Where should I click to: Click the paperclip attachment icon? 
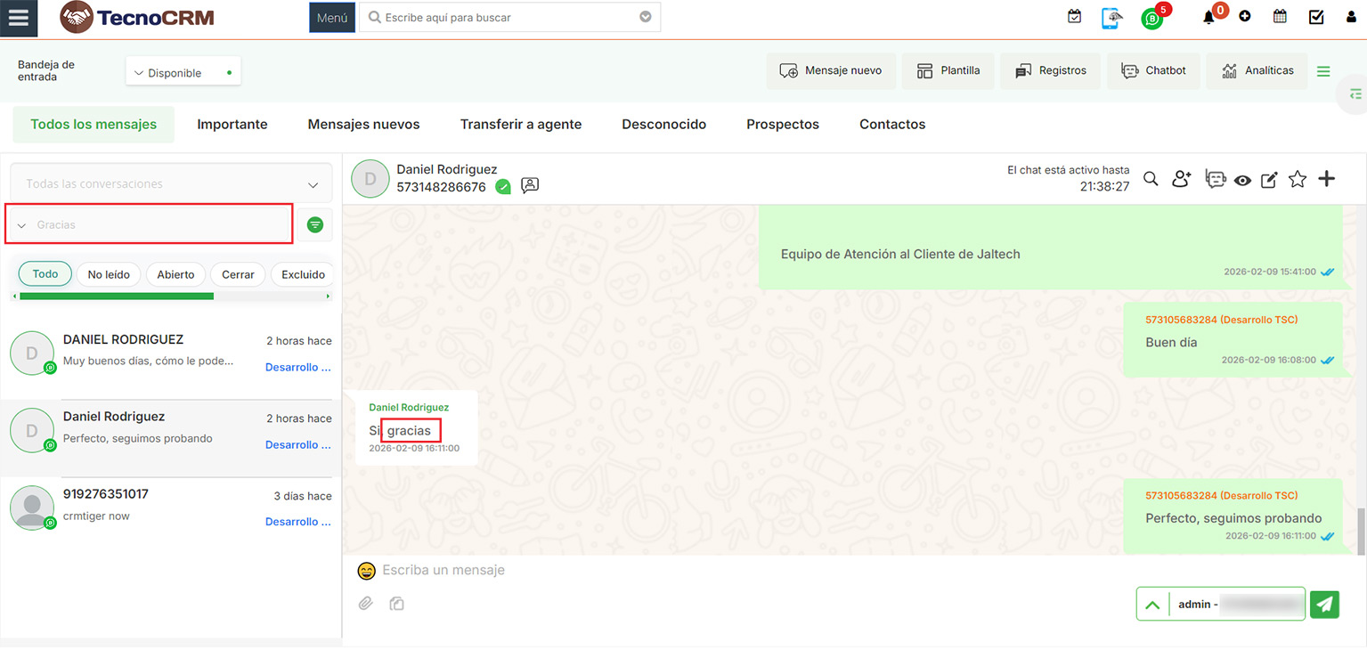click(365, 604)
